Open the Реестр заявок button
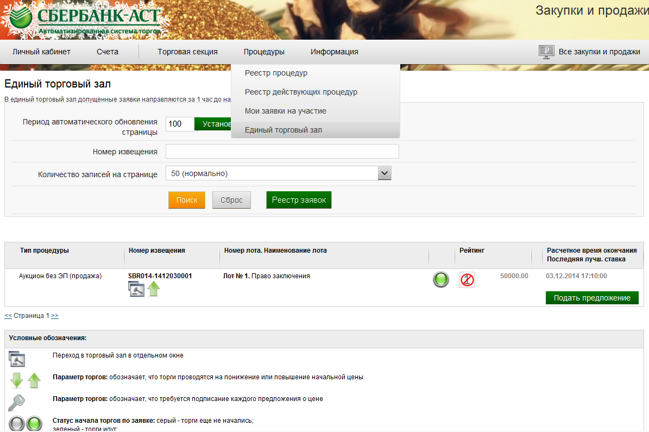Viewport: 649px width, 432px height. 299,200
